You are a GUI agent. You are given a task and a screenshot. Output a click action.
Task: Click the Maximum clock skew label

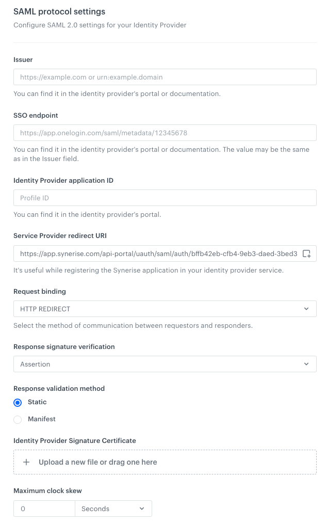(x=47, y=490)
